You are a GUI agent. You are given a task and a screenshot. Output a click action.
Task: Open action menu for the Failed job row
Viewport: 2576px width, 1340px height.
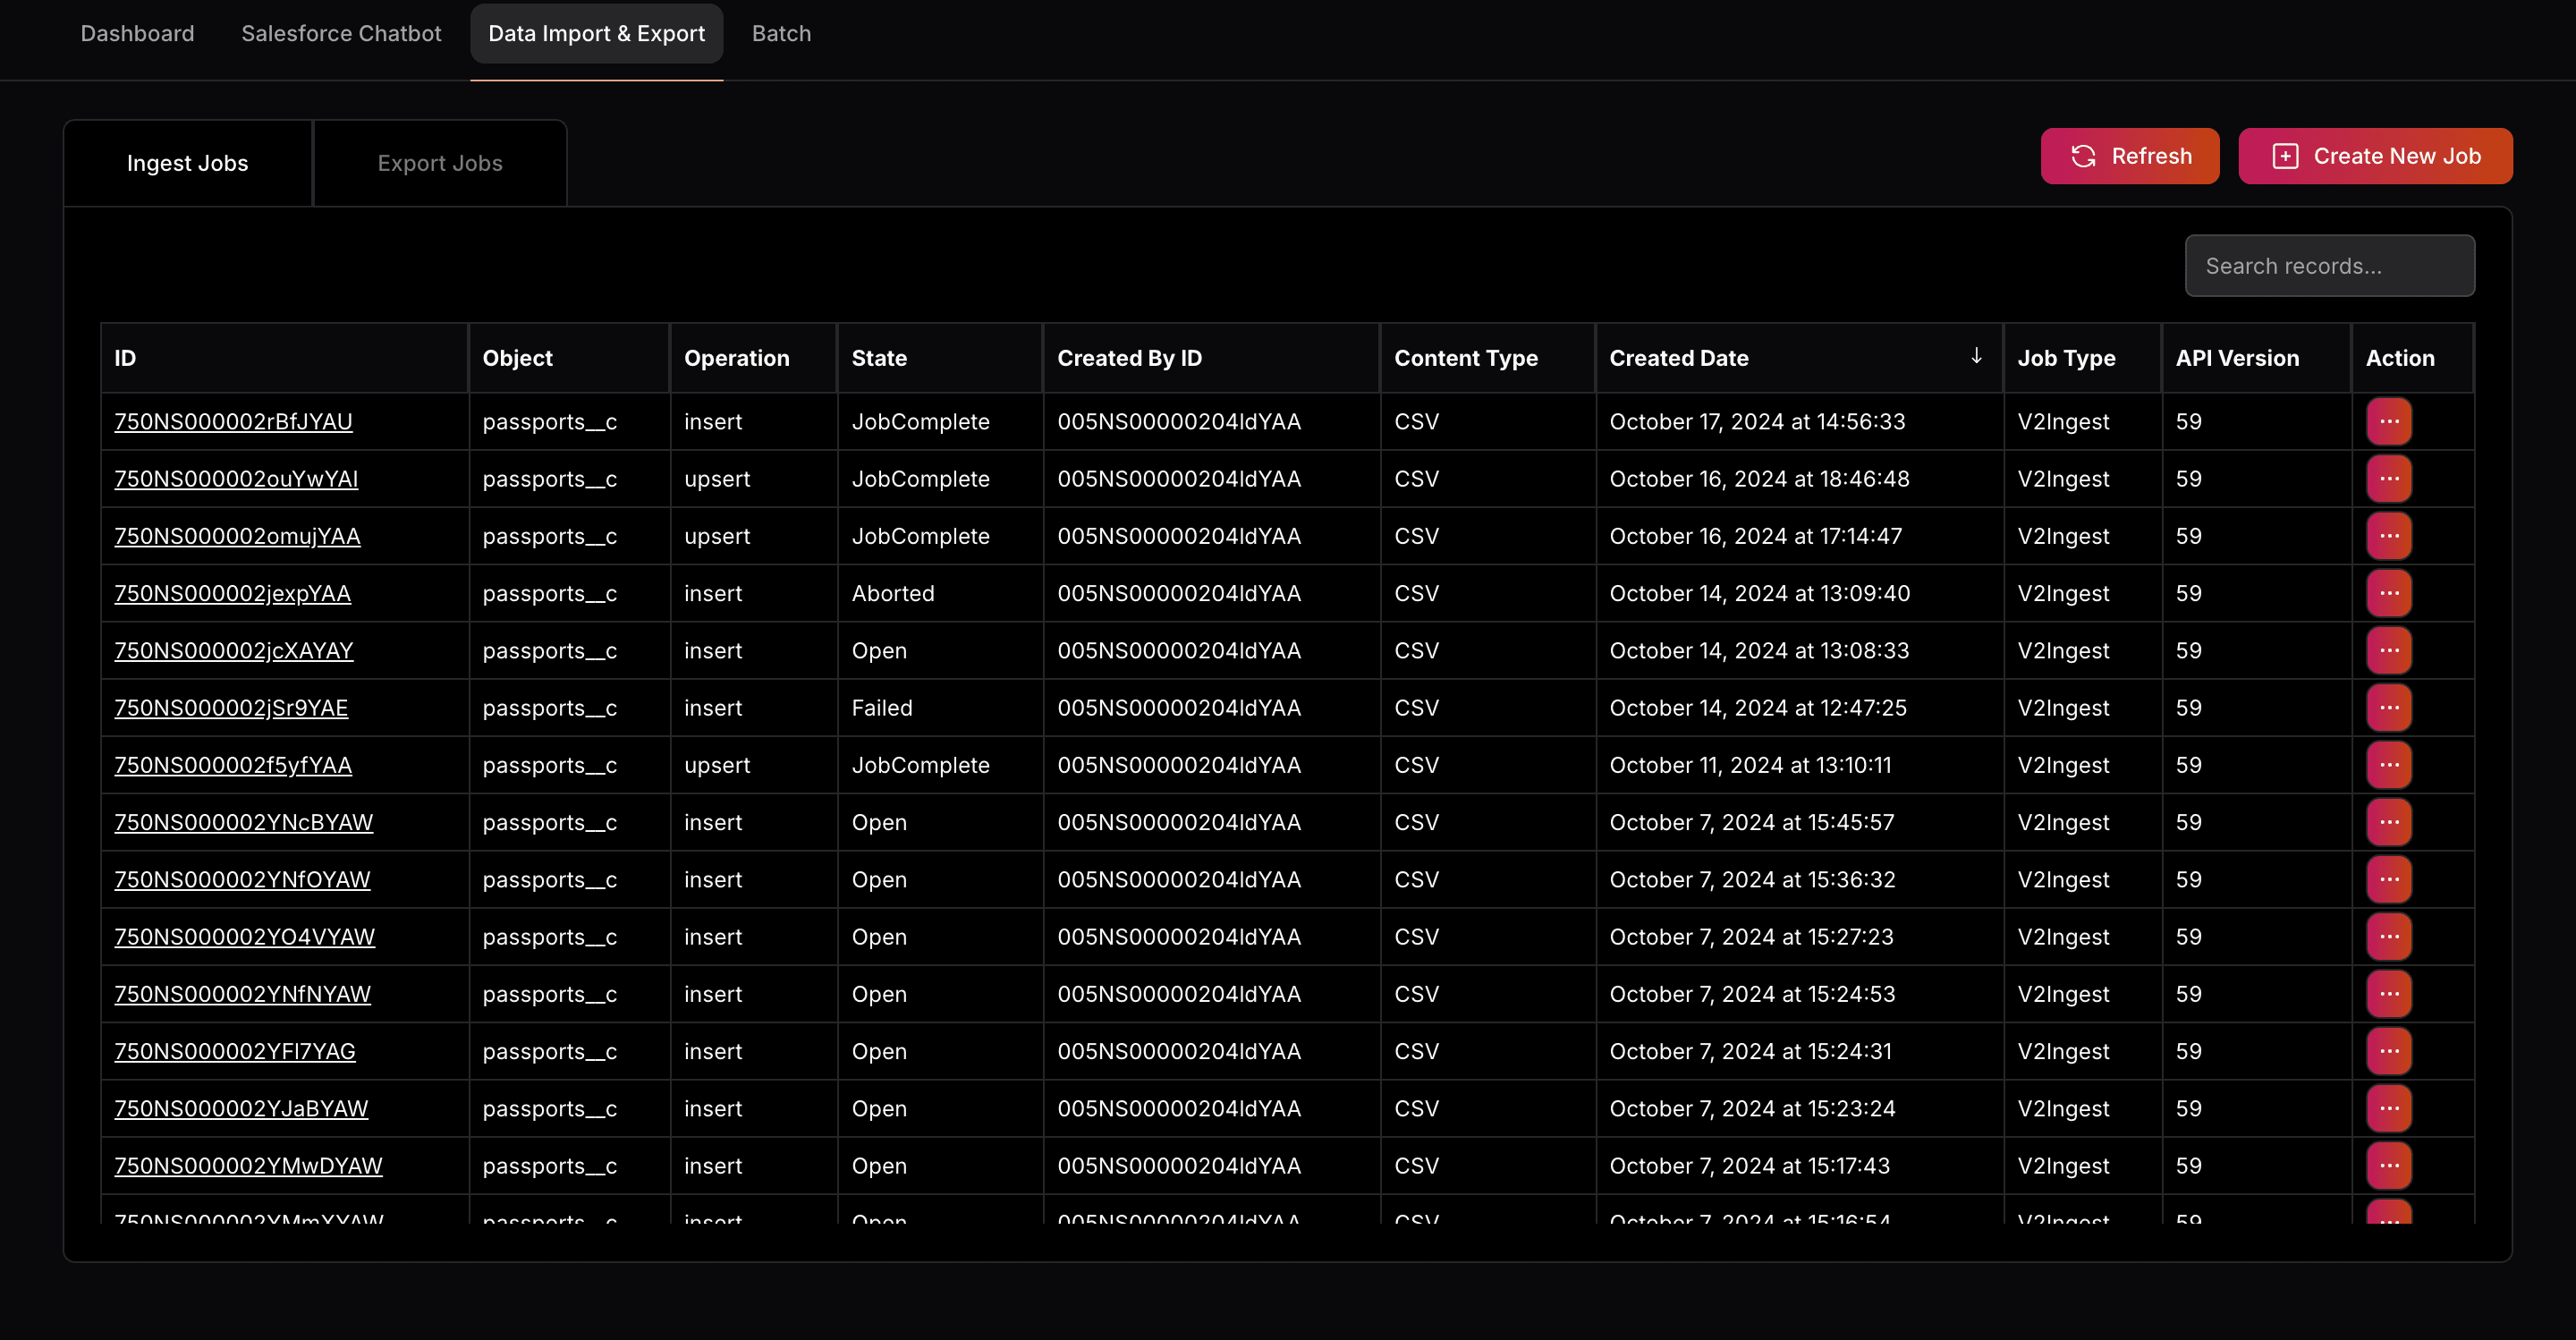(2388, 707)
